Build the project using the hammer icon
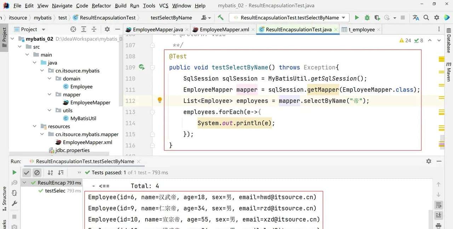The height and width of the screenshot is (229, 453). tap(221, 18)
